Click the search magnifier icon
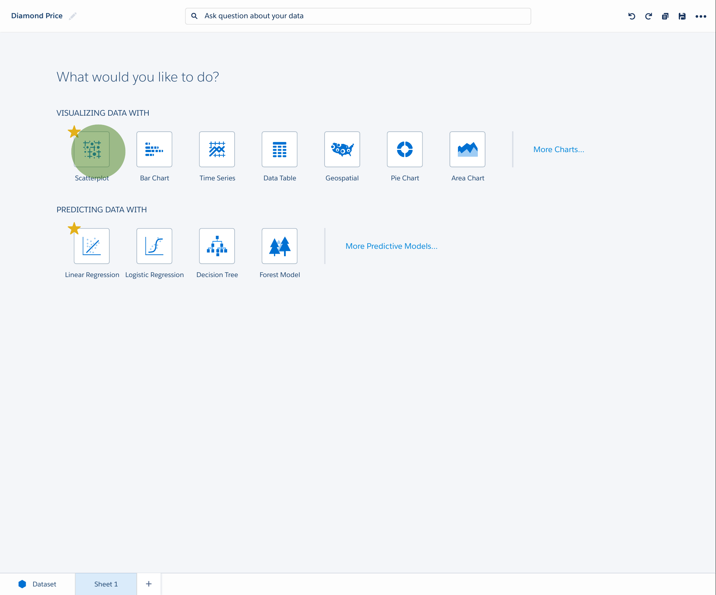The width and height of the screenshot is (716, 595). pos(194,16)
